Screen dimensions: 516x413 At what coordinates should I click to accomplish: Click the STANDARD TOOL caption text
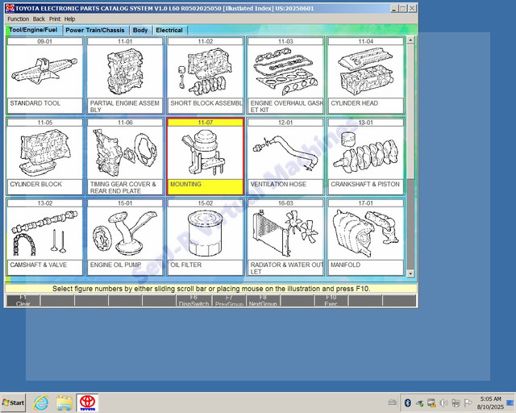pyautogui.click(x=35, y=103)
